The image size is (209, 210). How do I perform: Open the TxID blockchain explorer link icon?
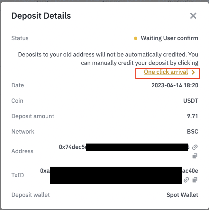[186, 180]
